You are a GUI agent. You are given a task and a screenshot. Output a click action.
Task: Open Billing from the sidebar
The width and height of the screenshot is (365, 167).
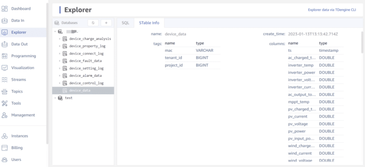point(17,148)
